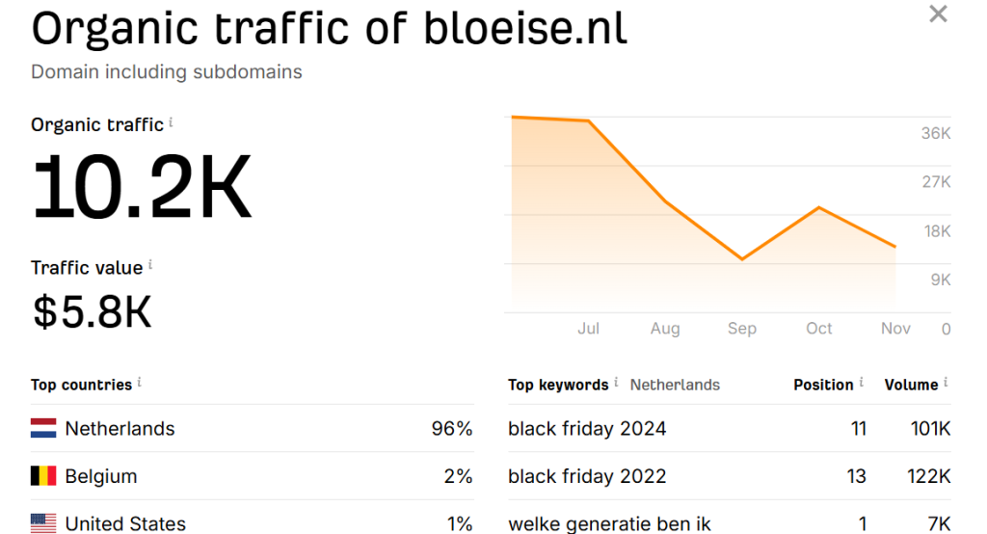The image size is (987, 534).
Task: Click the October peak on traffic chart
Action: tap(819, 207)
